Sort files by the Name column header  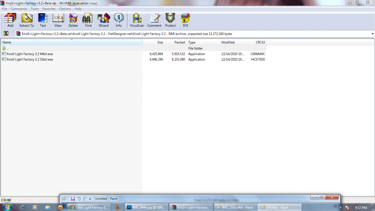pos(71,42)
